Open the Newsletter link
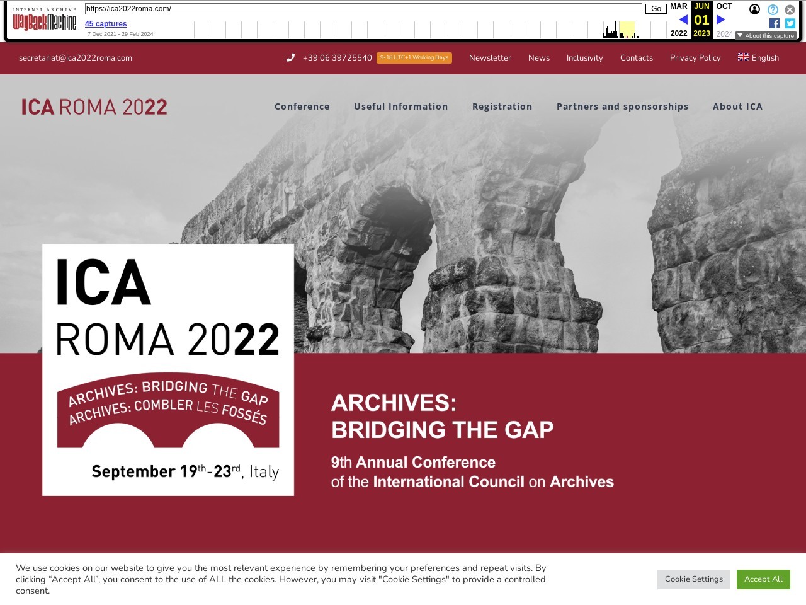The image size is (806, 605). point(490,57)
